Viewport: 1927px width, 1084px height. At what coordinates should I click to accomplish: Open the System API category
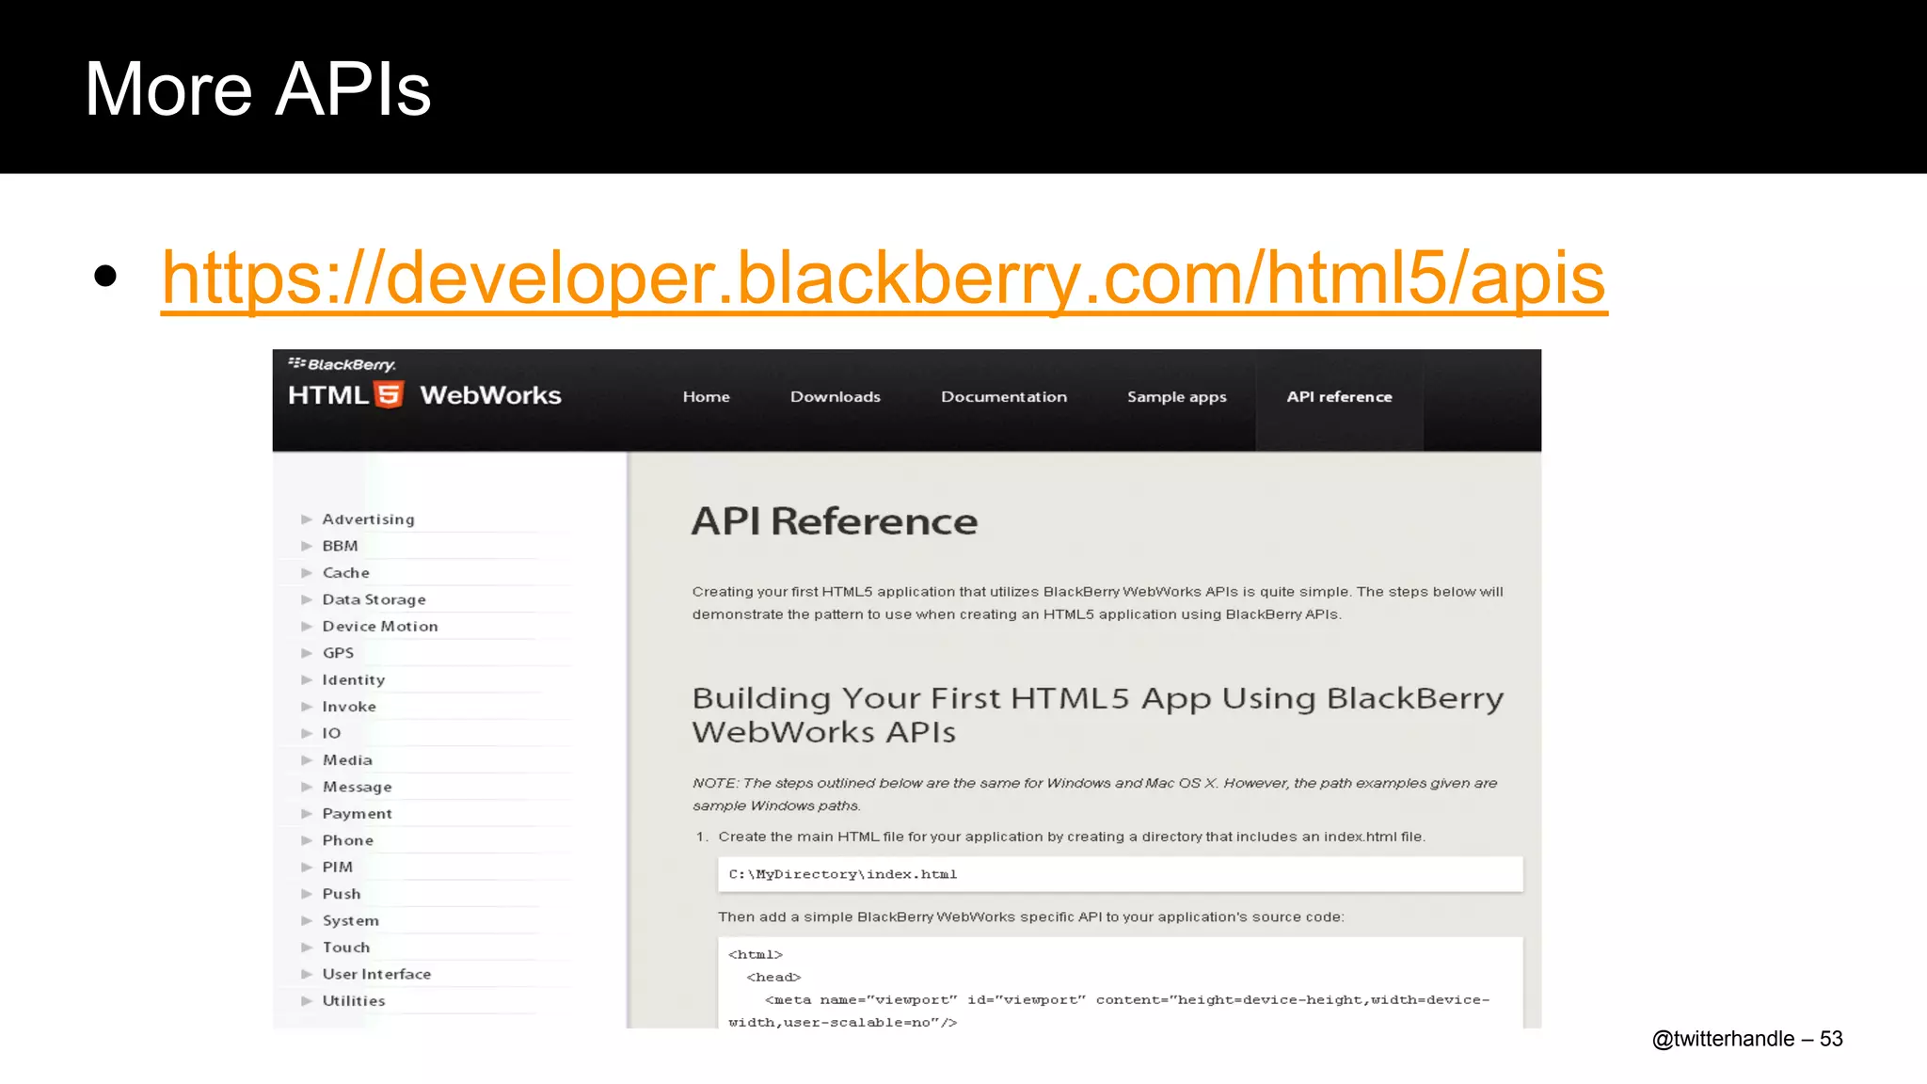(350, 921)
